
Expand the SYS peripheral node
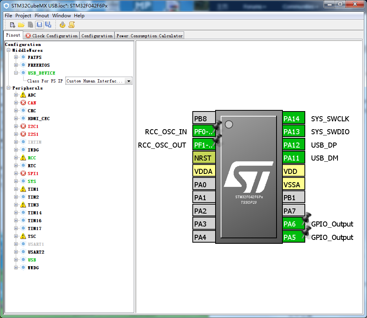point(16,181)
